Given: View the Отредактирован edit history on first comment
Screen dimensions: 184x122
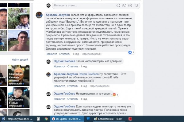Looking at the screenshot, I should pos(91,54).
